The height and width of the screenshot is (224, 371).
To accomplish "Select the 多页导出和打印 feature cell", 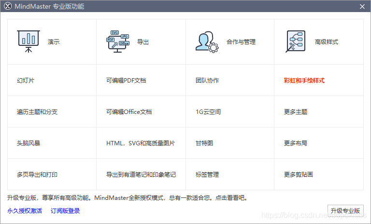I will (52, 175).
